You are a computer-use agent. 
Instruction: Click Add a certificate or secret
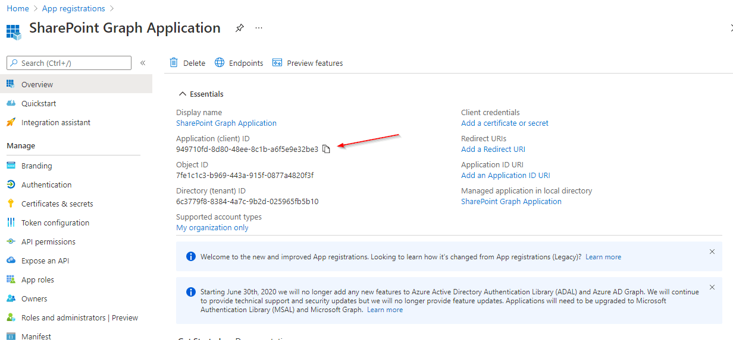click(505, 123)
